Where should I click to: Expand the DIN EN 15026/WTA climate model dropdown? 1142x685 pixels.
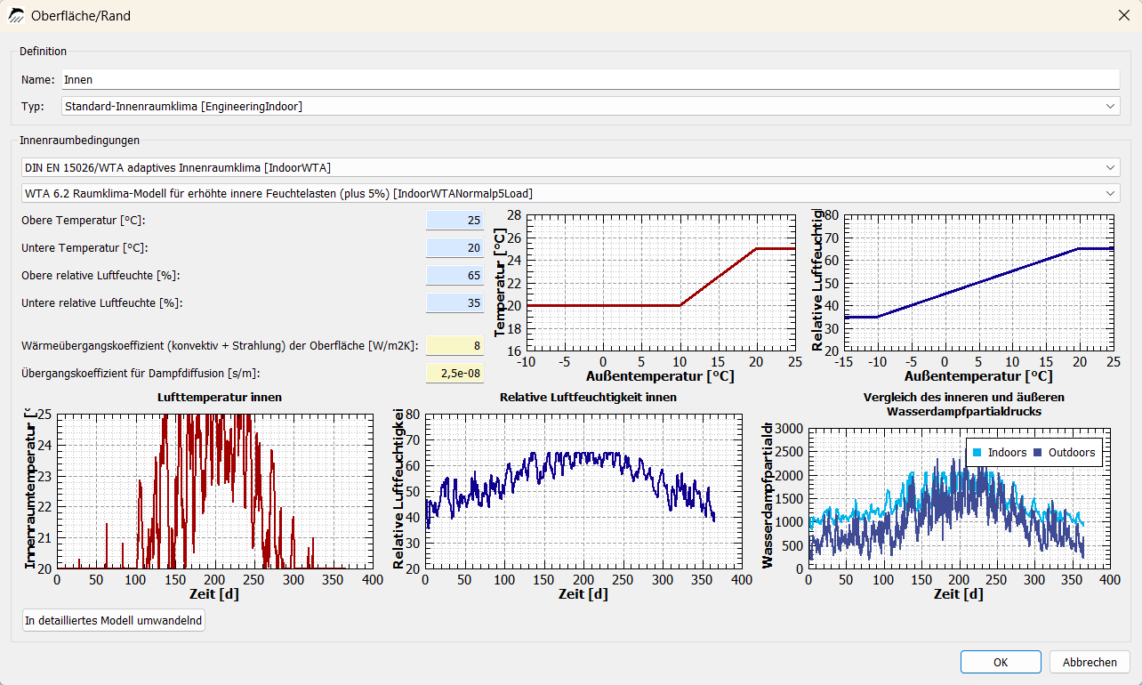coord(570,167)
